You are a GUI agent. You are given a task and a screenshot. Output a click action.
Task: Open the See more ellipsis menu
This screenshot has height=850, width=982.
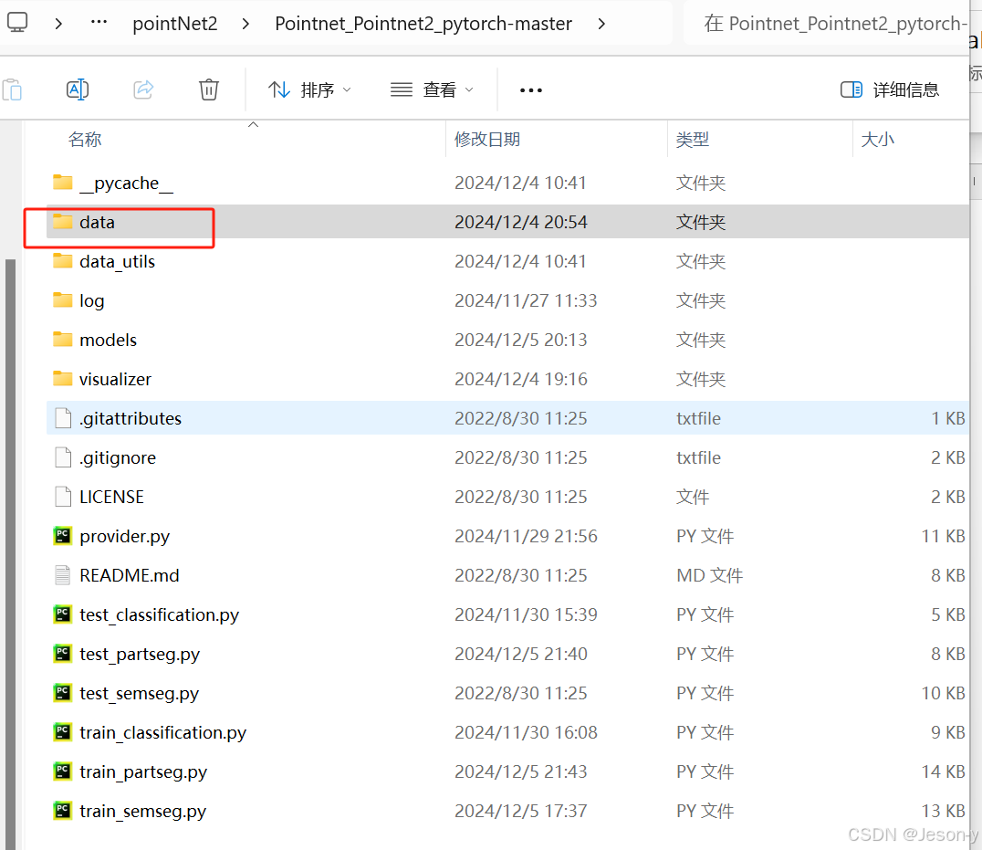(x=531, y=89)
